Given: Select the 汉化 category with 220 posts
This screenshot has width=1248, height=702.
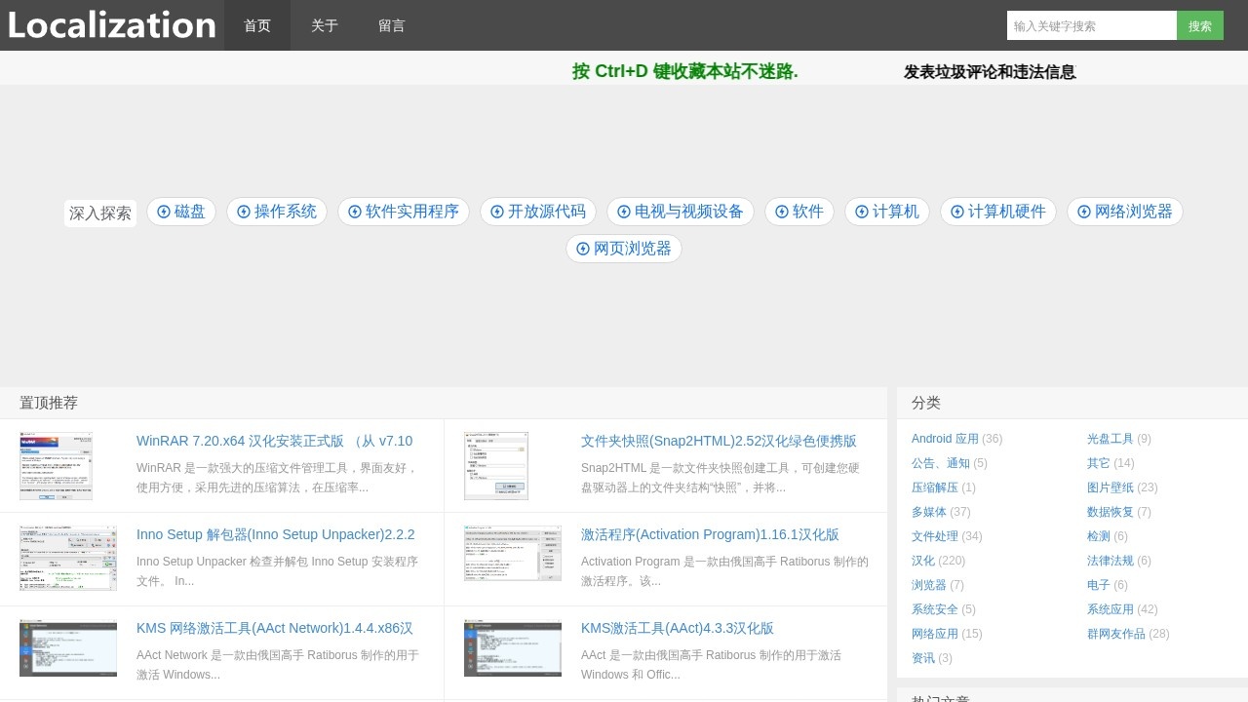Looking at the screenshot, I should [x=922, y=561].
